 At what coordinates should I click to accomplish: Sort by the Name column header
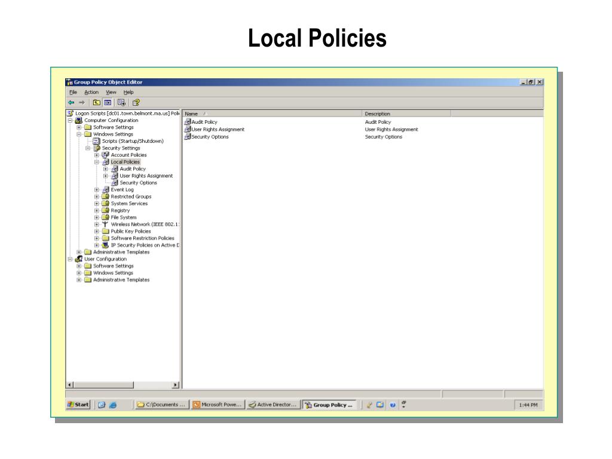pyautogui.click(x=273, y=114)
